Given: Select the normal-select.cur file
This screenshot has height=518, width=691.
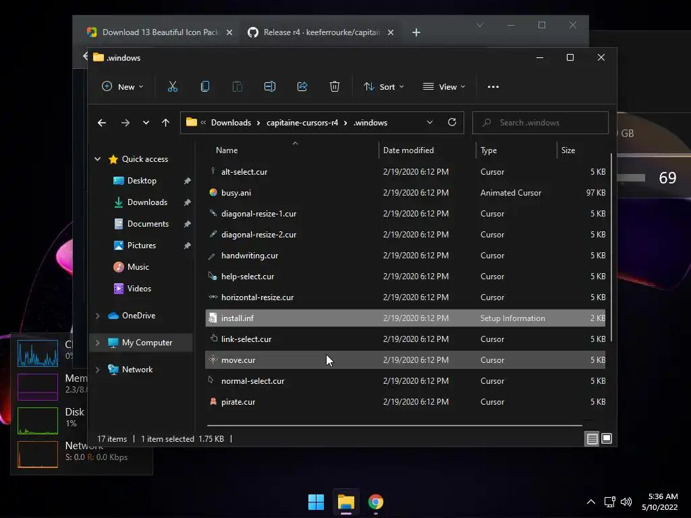Looking at the screenshot, I should (x=405, y=381).
